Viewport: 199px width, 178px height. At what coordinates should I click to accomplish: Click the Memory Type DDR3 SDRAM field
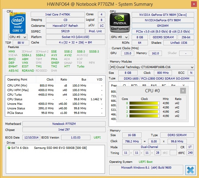(x=177, y=135)
